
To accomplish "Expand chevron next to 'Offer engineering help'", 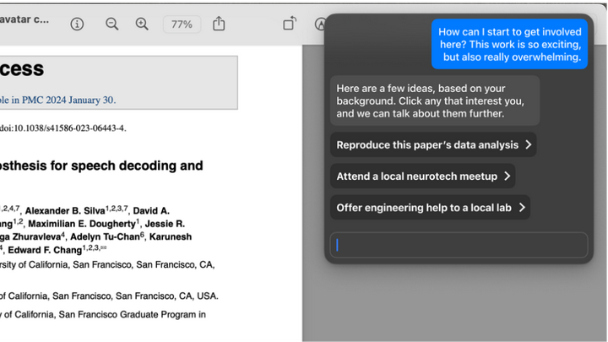I will point(523,207).
